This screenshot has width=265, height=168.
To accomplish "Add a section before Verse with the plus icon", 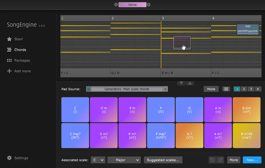I will pos(116,5).
